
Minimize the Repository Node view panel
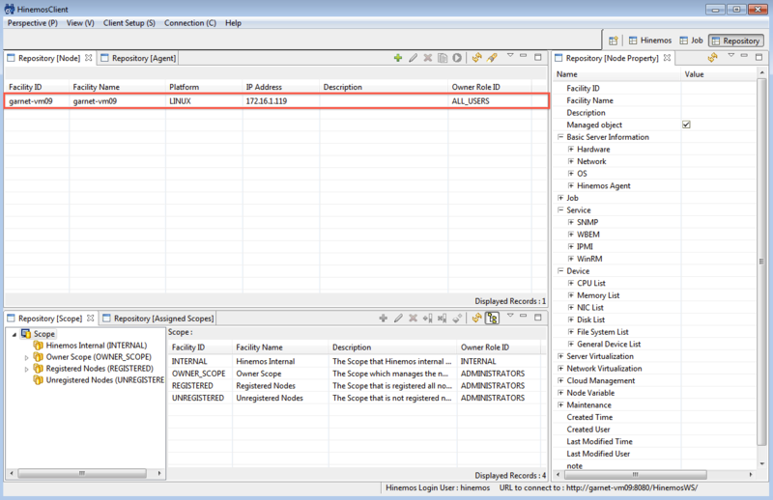[x=524, y=56]
